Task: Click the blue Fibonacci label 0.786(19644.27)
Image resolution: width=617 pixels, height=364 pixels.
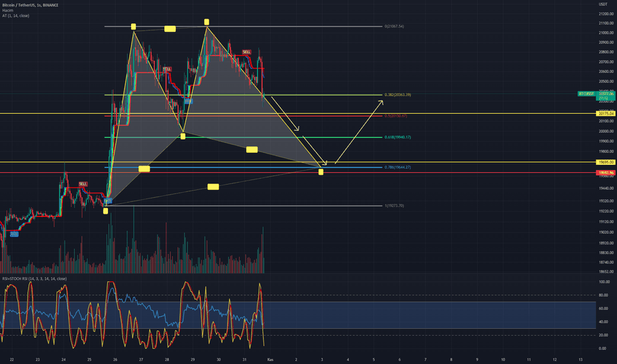Action: [397, 167]
